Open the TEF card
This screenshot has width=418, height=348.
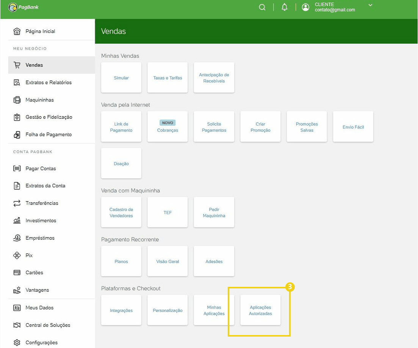pyautogui.click(x=168, y=213)
